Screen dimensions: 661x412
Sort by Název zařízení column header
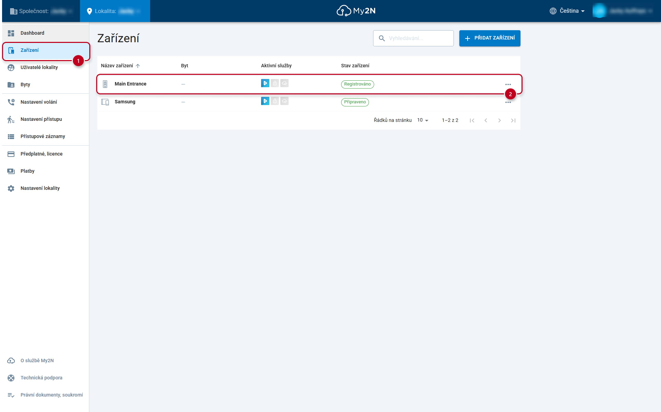pyautogui.click(x=117, y=66)
